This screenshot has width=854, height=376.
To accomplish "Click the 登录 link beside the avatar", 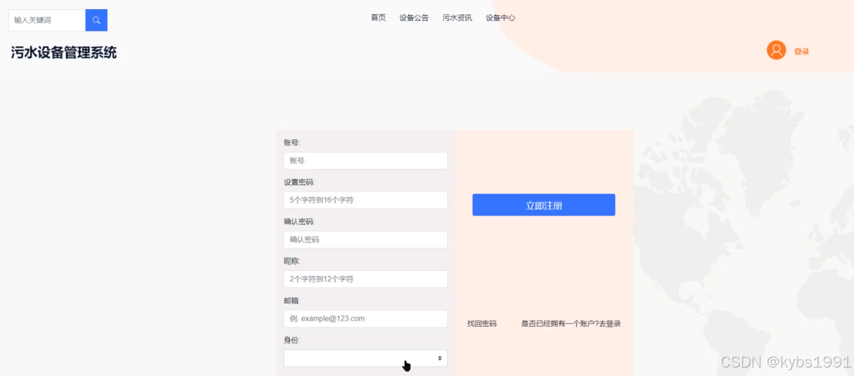I will [x=801, y=51].
